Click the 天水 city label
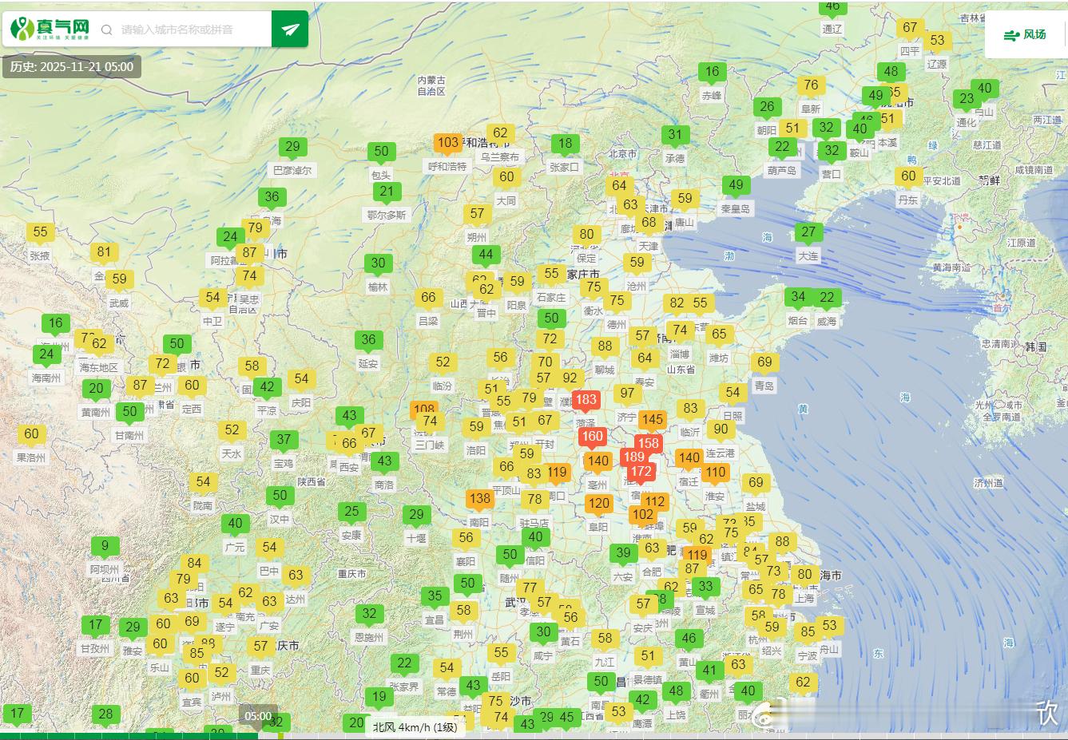 (x=232, y=454)
